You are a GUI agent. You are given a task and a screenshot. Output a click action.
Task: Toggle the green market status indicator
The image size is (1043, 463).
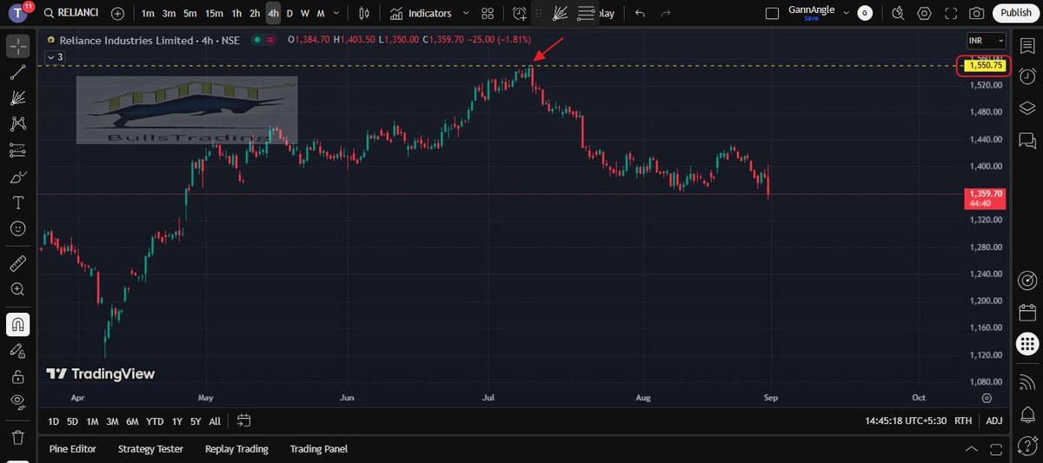257,40
